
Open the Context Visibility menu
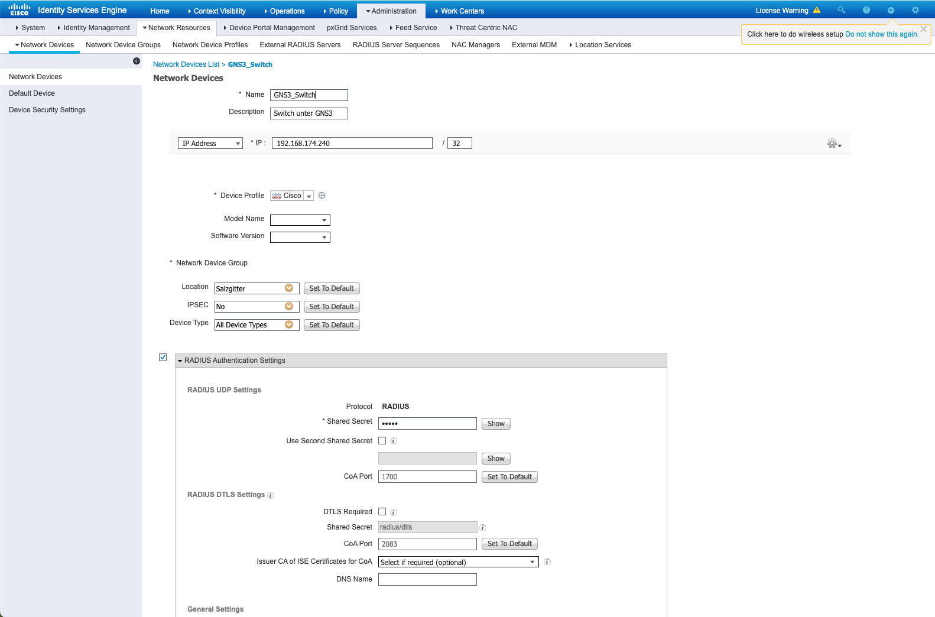216,11
